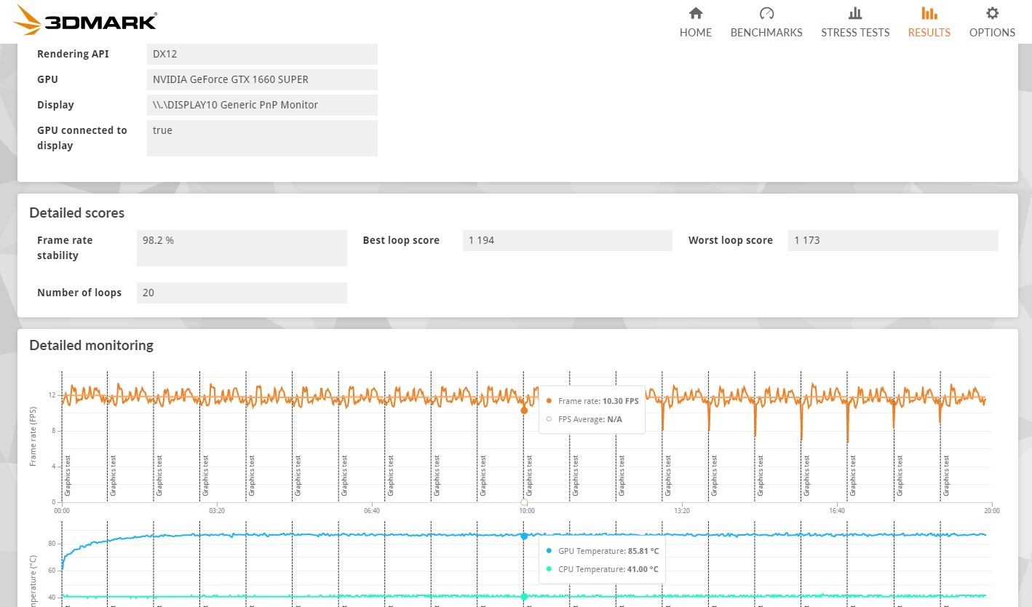The height and width of the screenshot is (607, 1032).
Task: Click the Display Generic PnP Monitor field
Action: 262,105
